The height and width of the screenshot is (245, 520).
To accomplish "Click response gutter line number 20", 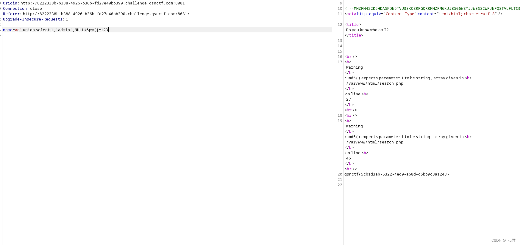I will [340, 174].
